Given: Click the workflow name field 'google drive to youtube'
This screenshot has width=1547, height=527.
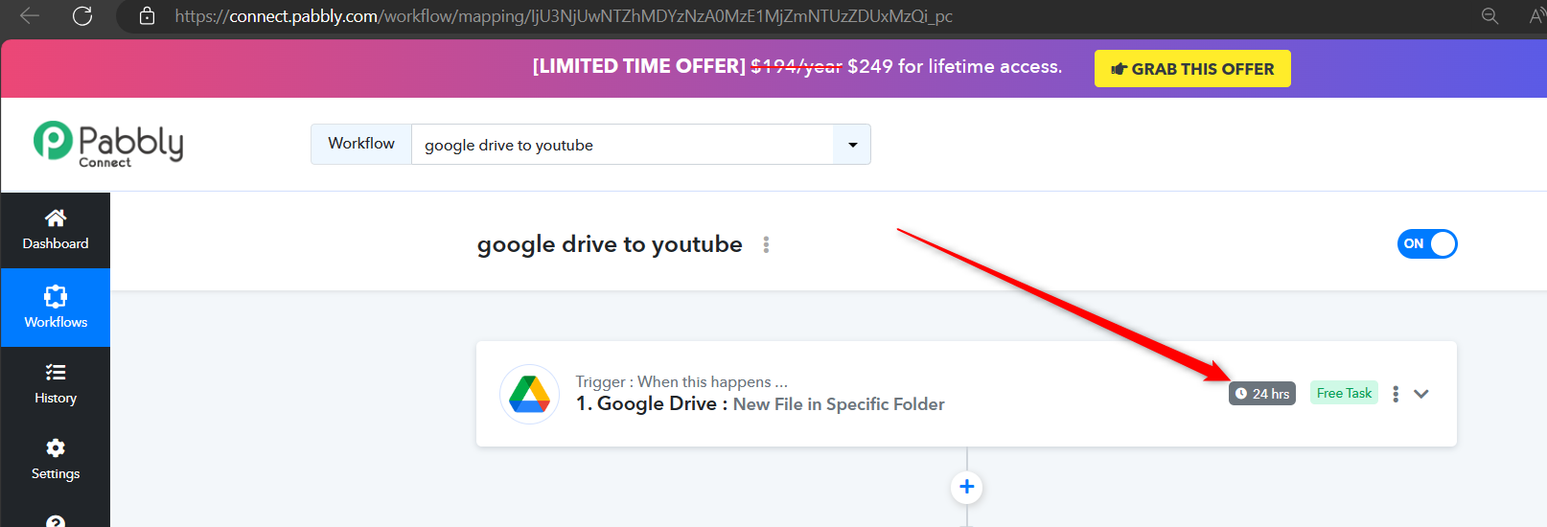Looking at the screenshot, I should (623, 145).
